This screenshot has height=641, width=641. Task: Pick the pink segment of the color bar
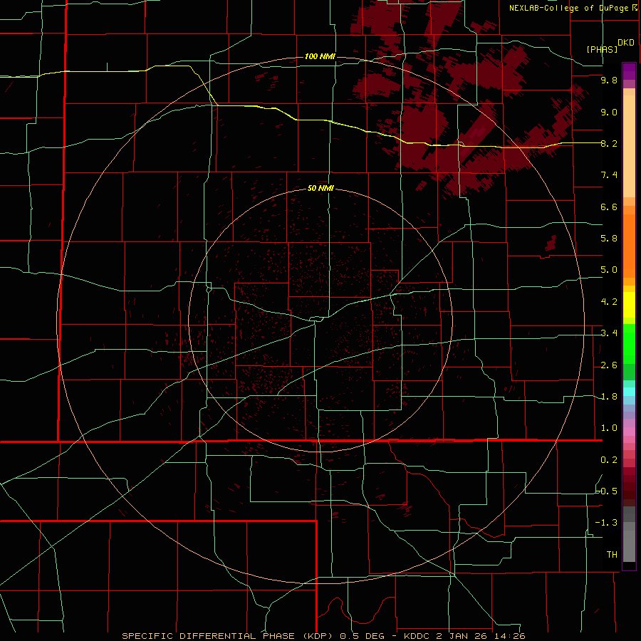(629, 432)
